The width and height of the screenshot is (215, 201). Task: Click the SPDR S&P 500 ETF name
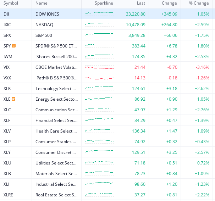pos(56,46)
